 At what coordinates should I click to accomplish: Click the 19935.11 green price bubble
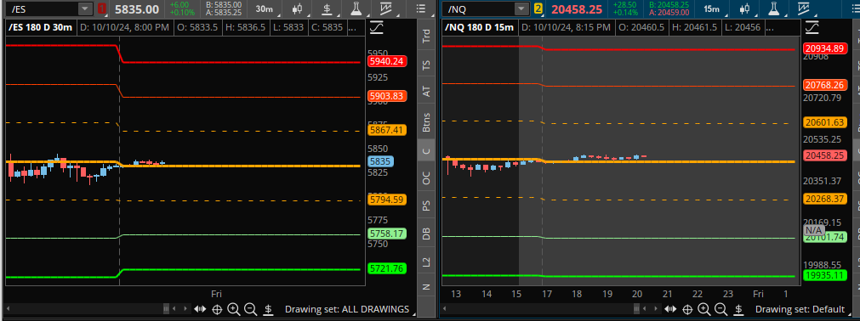tap(825, 275)
